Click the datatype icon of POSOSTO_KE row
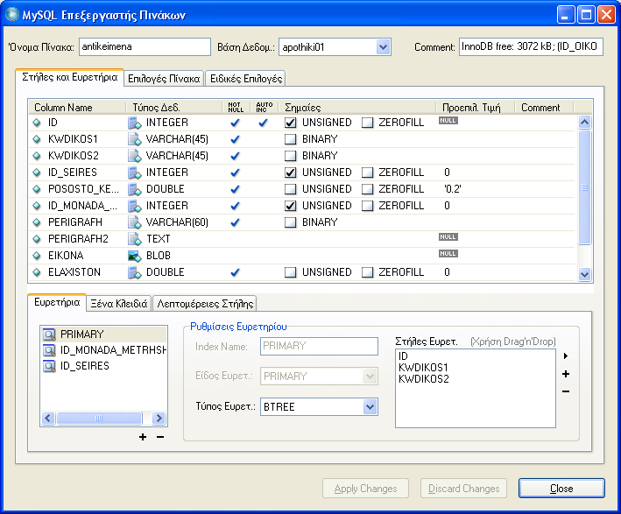The image size is (621, 514). [135, 189]
